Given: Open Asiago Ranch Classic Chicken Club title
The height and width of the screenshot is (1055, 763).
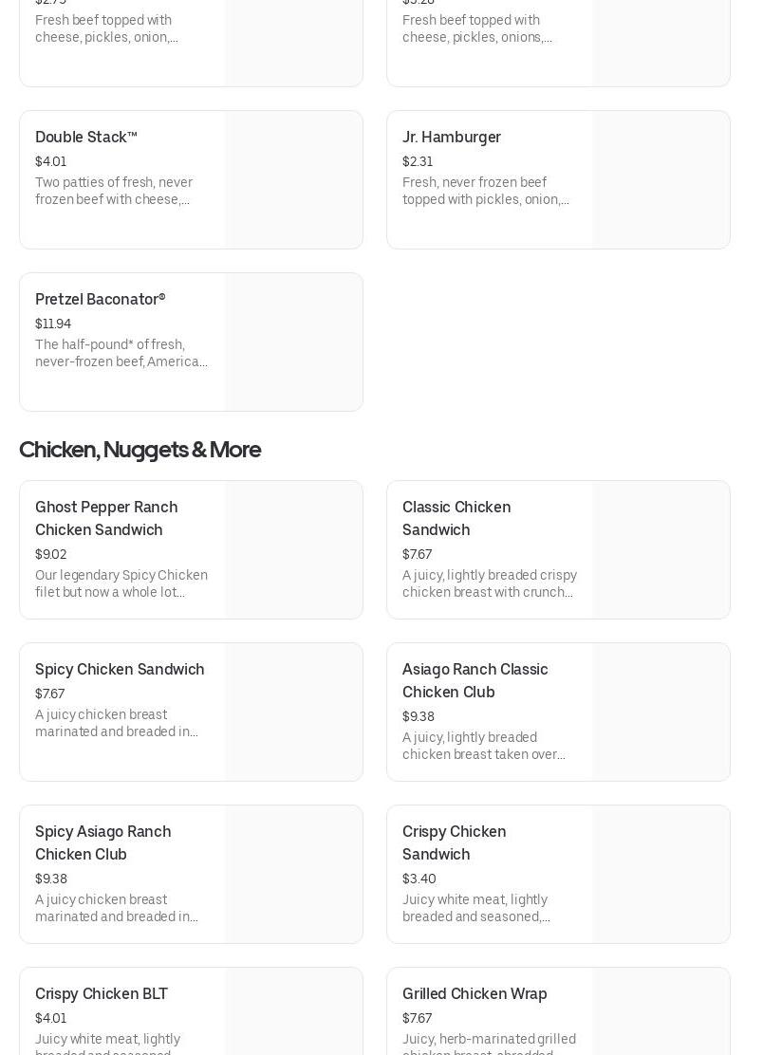Looking at the screenshot, I should pos(475,680).
